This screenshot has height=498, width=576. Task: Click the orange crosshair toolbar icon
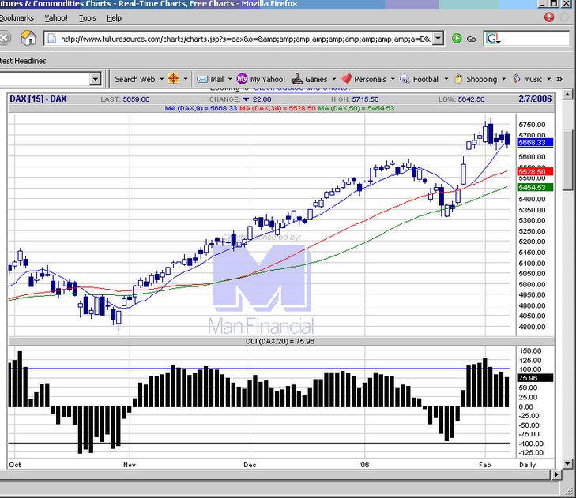pyautogui.click(x=173, y=79)
